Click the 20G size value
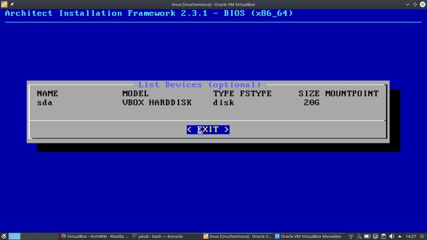Viewport: 427px width, 240px height. [311, 102]
